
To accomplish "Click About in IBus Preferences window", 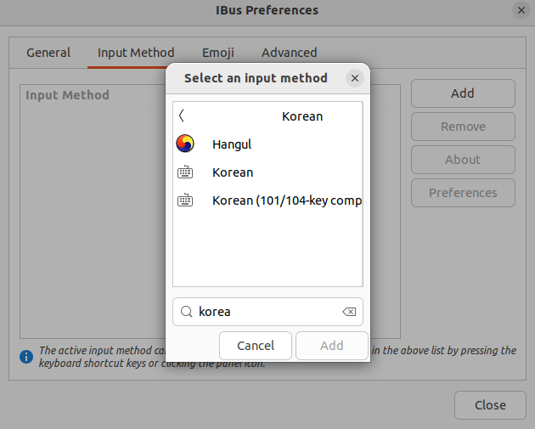I will click(x=463, y=160).
